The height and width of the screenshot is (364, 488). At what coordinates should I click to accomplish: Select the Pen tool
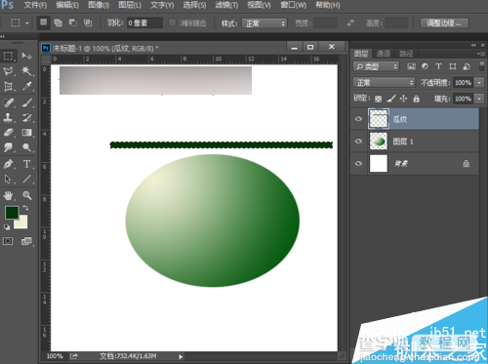pos(9,164)
